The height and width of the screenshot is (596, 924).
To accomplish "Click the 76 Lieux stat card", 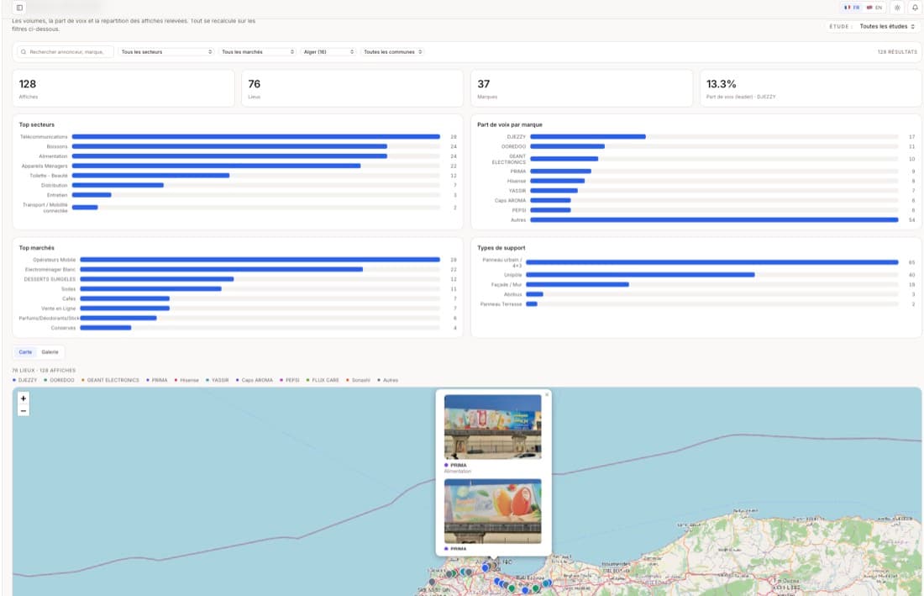I will (353, 88).
